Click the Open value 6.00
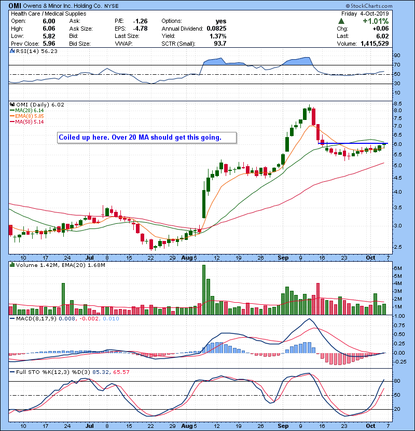 [49, 21]
